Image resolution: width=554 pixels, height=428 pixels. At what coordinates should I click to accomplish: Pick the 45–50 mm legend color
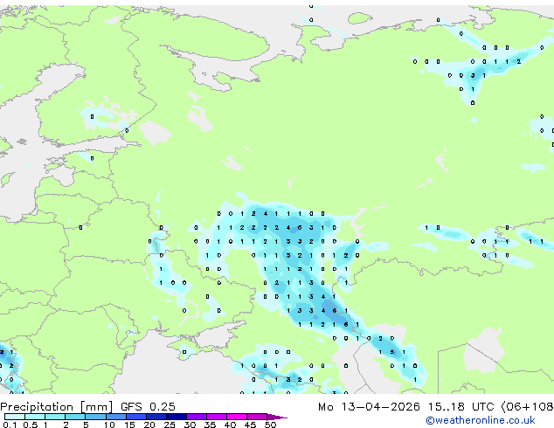pyautogui.click(x=257, y=417)
